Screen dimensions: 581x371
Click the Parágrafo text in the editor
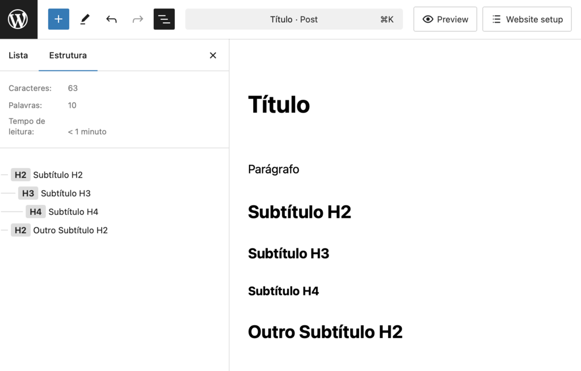273,169
